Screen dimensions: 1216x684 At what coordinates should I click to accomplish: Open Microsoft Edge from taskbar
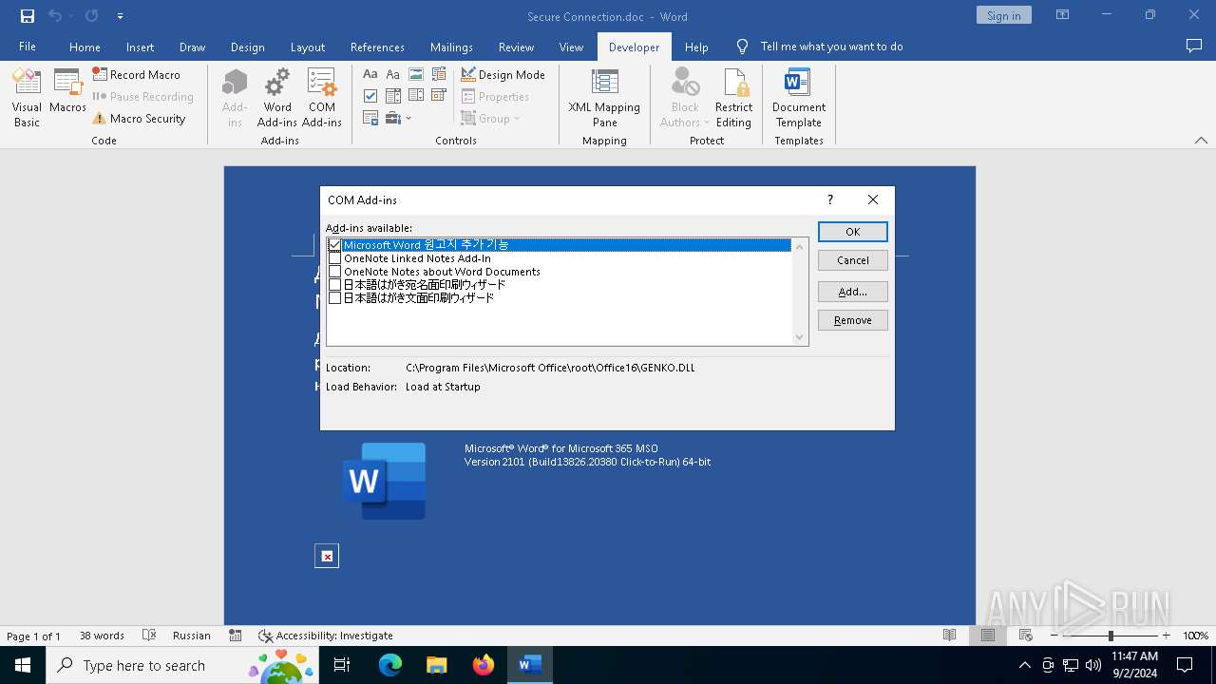(x=390, y=665)
